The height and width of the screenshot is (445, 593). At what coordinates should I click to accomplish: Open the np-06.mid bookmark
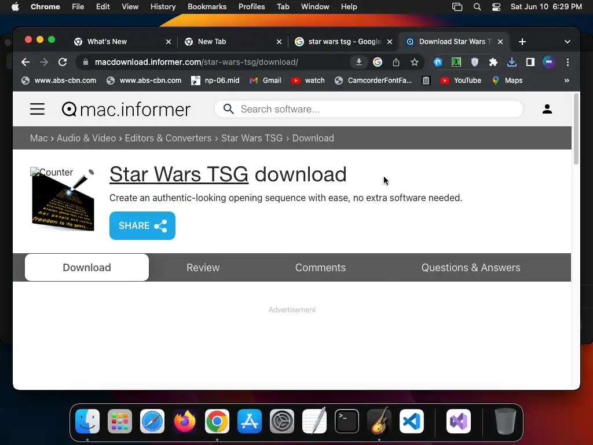click(x=215, y=80)
